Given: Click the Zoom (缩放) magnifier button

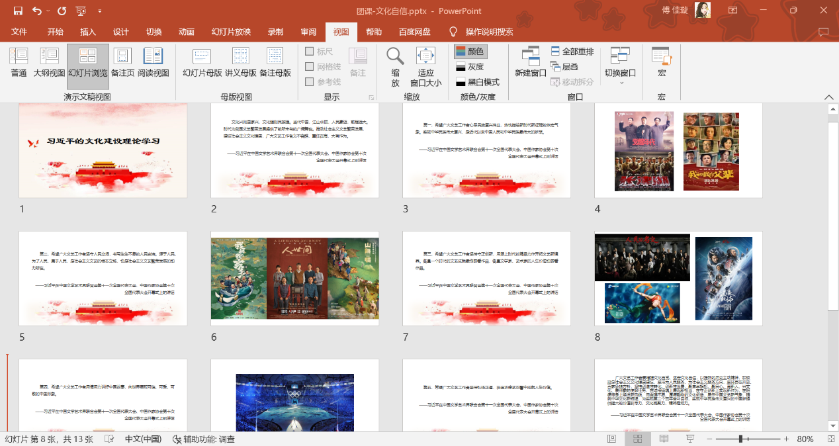Looking at the screenshot, I should coord(395,66).
